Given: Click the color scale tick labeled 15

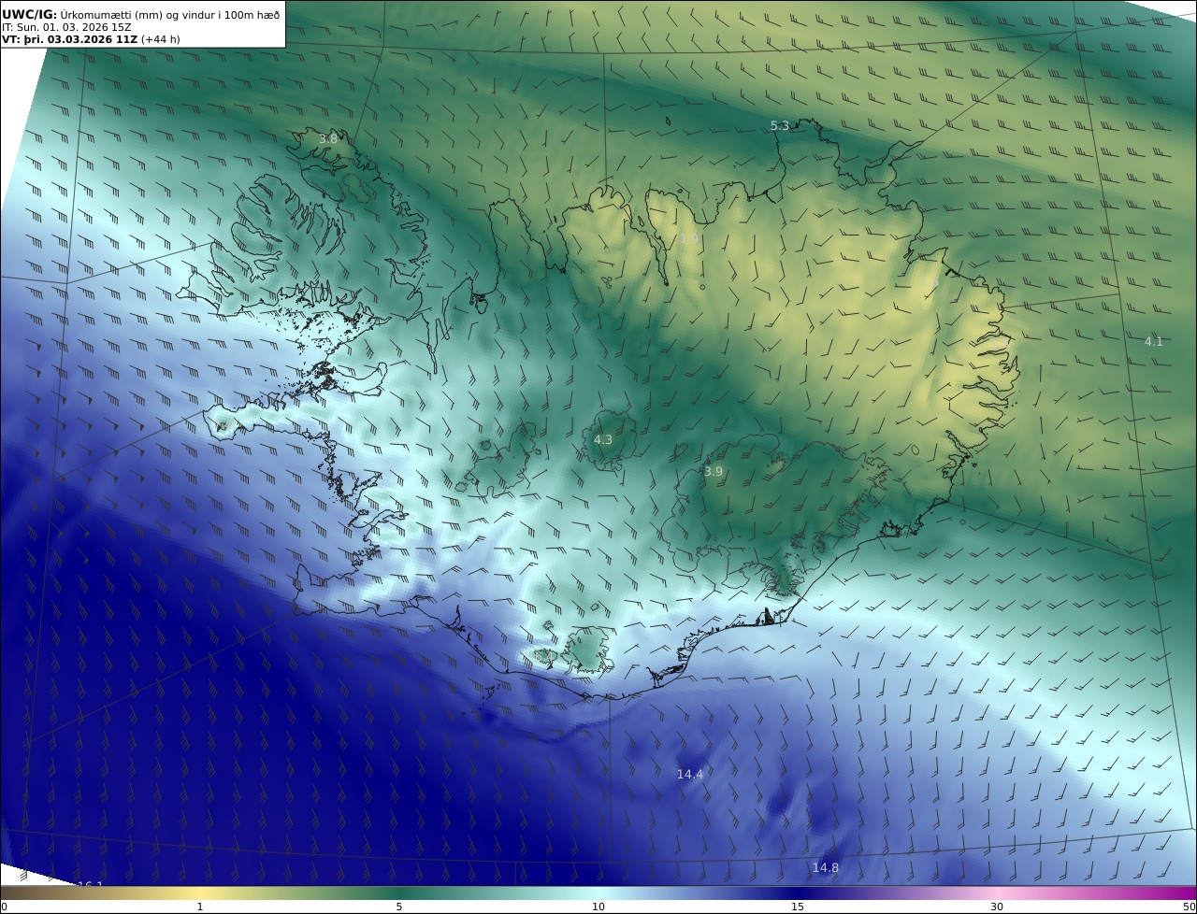Looking at the screenshot, I should coord(798,907).
